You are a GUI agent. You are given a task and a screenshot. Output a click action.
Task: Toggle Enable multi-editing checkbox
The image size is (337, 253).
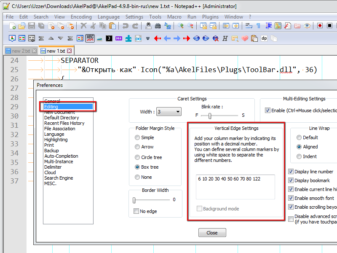[x=267, y=110]
